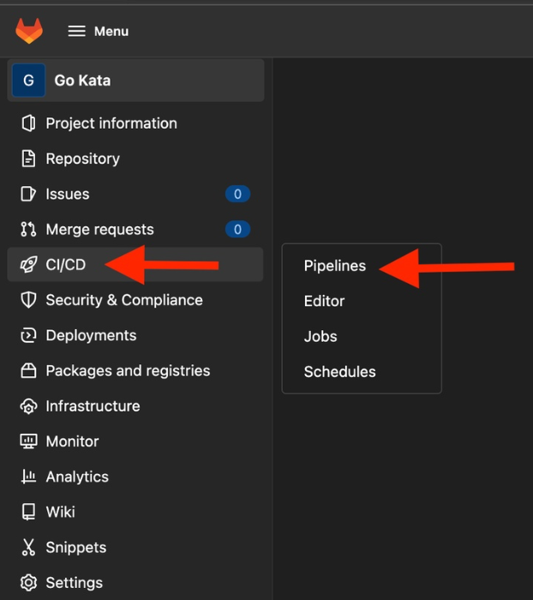Open the Go Kata project title link
533x600 pixels.
[x=82, y=81]
